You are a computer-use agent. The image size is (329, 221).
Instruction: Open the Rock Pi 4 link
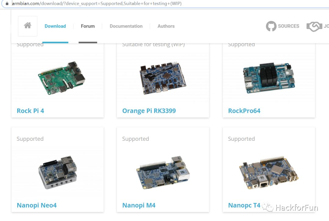point(30,111)
